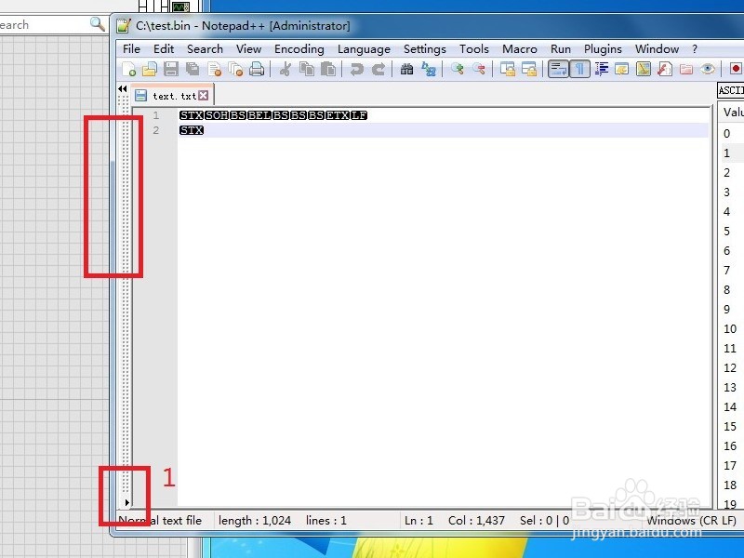This screenshot has height=558, width=744.
Task: Click the double left arrow tab scroller
Action: 123,88
